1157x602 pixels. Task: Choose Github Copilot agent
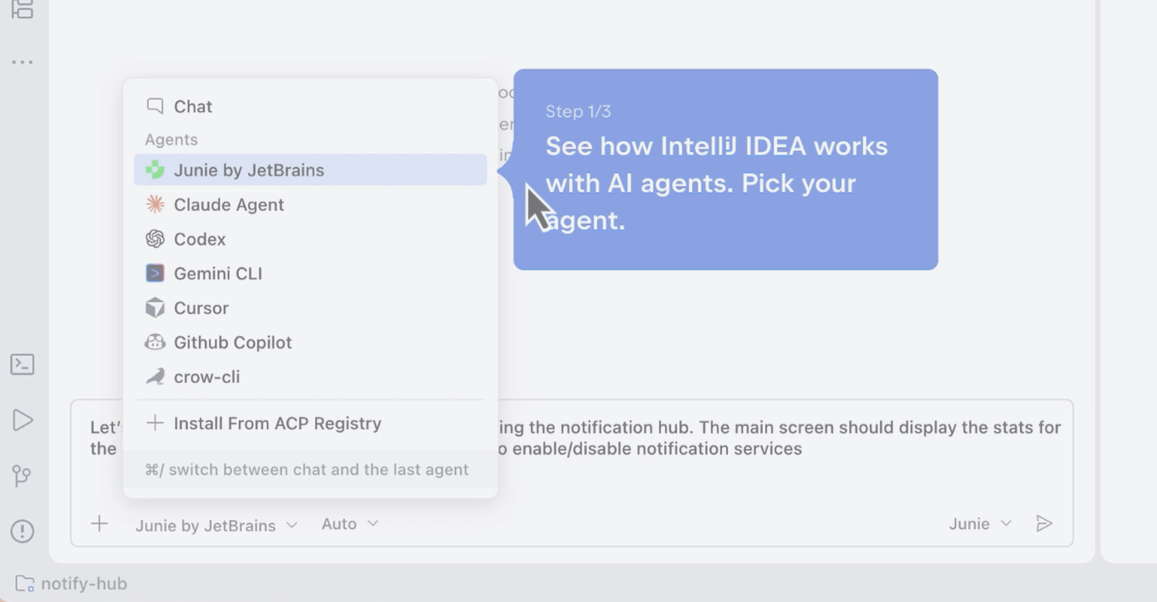pyautogui.click(x=310, y=342)
